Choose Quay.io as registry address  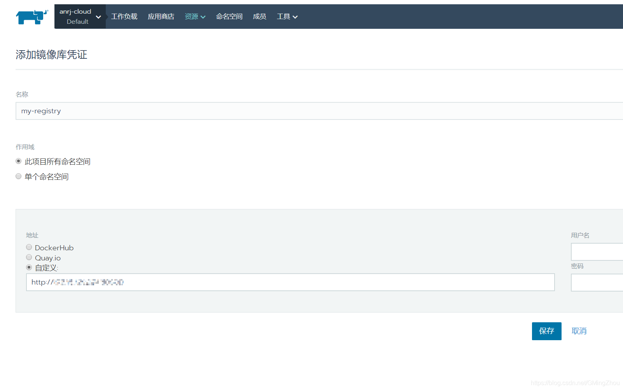click(x=29, y=257)
